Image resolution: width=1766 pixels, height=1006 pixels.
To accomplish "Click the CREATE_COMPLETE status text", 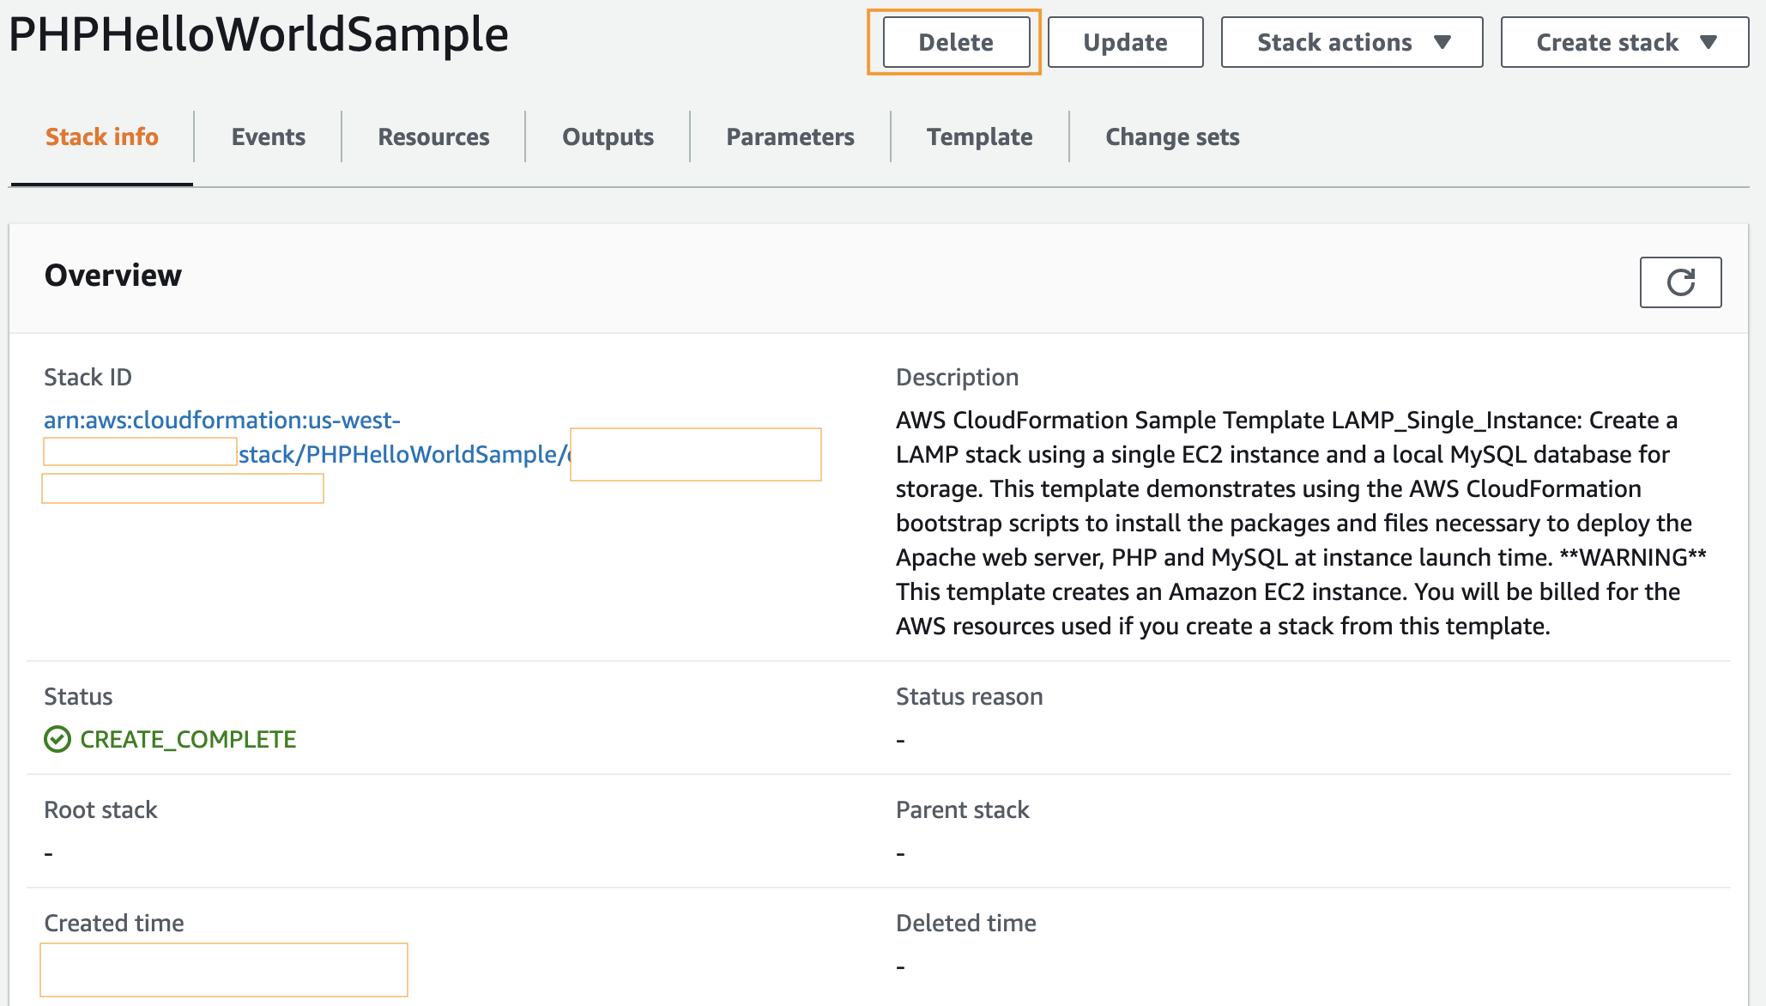I will [x=188, y=739].
